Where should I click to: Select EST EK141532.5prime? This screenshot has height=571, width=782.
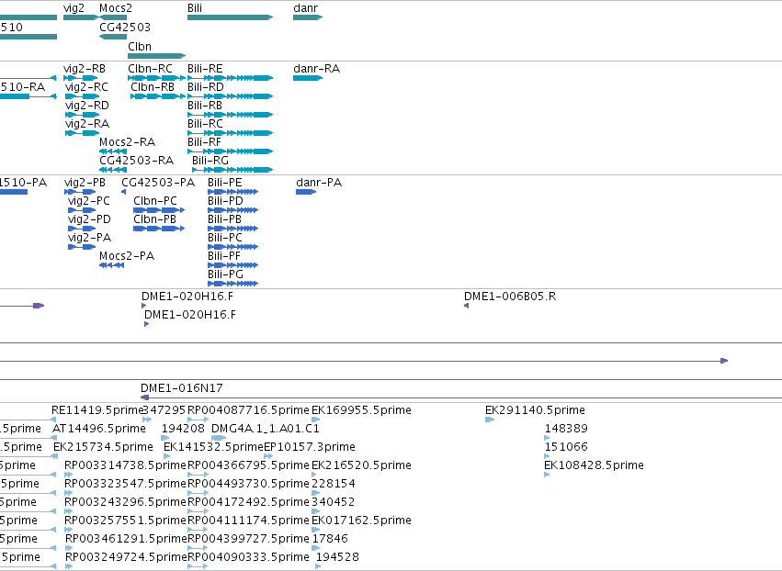point(213,447)
